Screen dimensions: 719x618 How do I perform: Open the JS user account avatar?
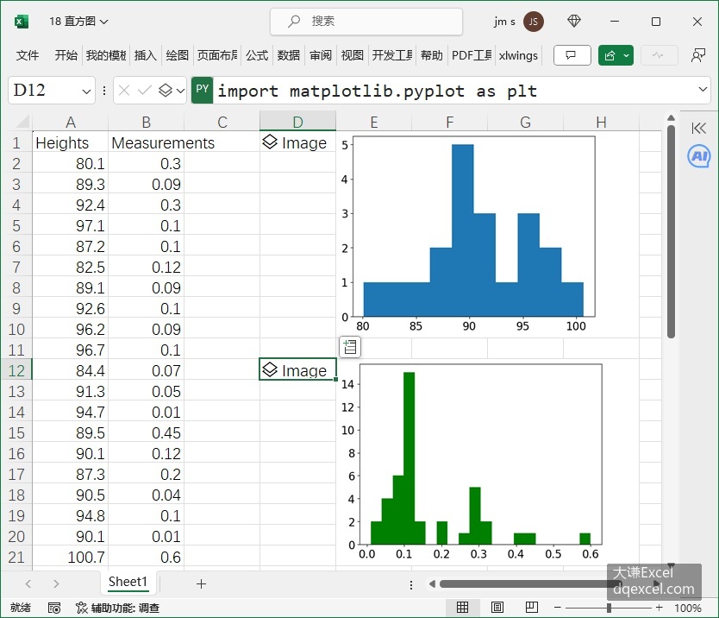(534, 22)
